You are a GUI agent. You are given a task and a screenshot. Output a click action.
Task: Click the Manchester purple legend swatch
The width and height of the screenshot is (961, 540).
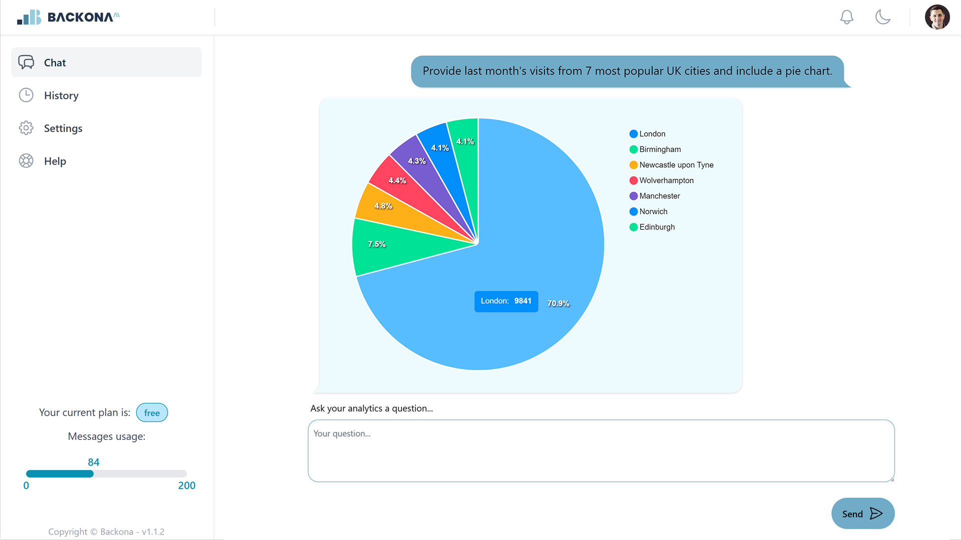634,196
